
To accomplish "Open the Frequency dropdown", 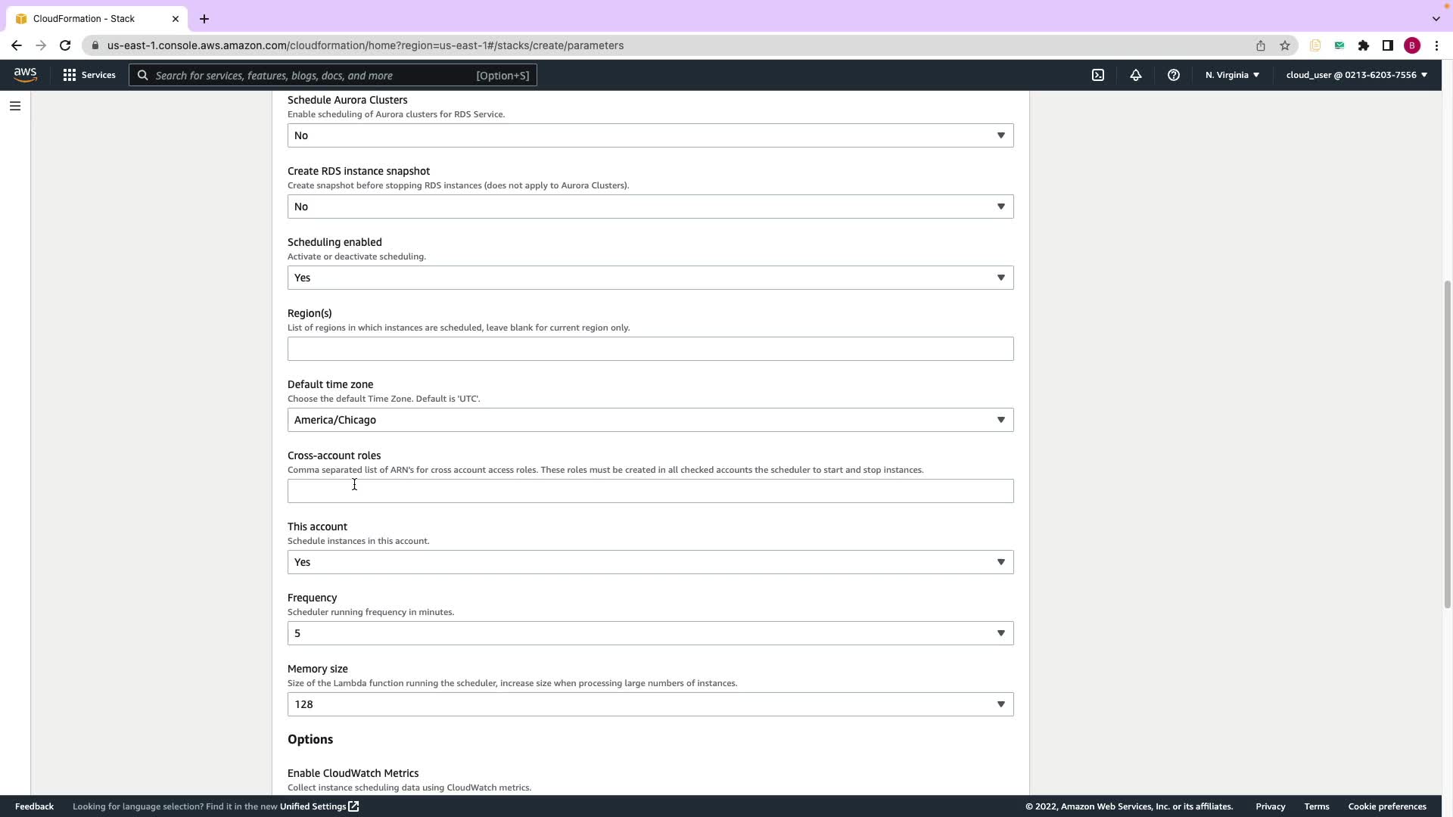I will (650, 633).
